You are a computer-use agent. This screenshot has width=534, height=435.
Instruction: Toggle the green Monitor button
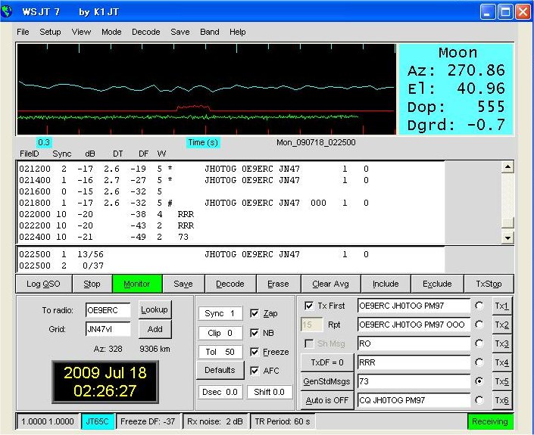click(137, 284)
